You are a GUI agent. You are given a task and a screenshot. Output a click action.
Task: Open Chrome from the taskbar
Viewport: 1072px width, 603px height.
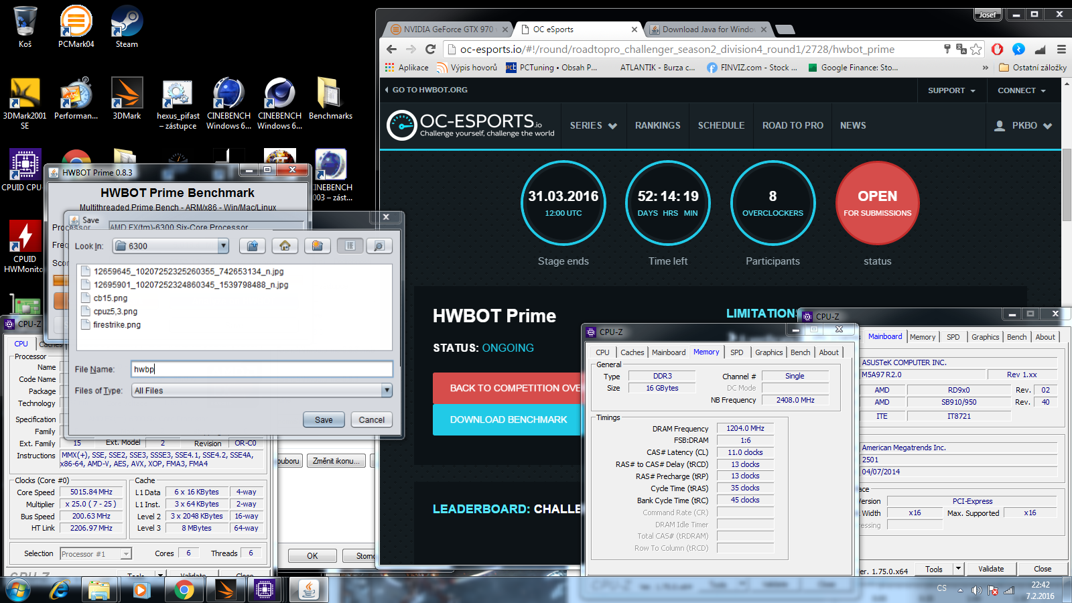[184, 590]
